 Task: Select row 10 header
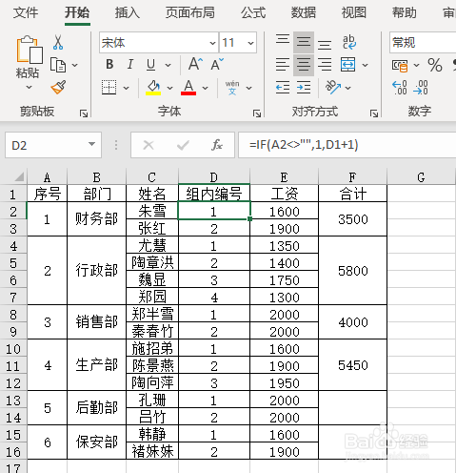(x=13, y=349)
